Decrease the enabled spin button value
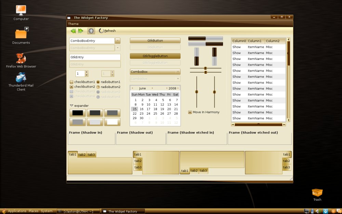Image resolution: width=342 pixels, height=214 pixels. 87,75
